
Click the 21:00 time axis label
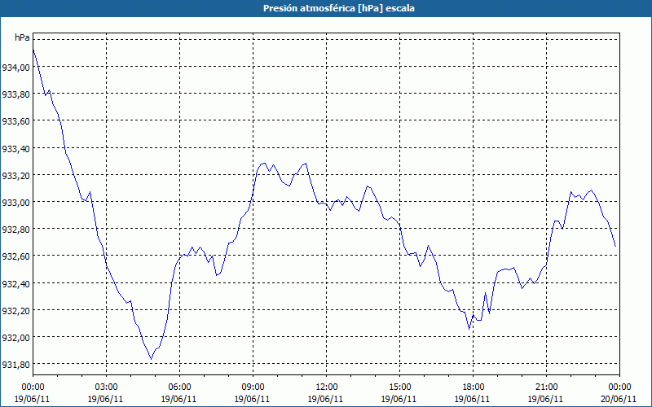tap(546, 393)
